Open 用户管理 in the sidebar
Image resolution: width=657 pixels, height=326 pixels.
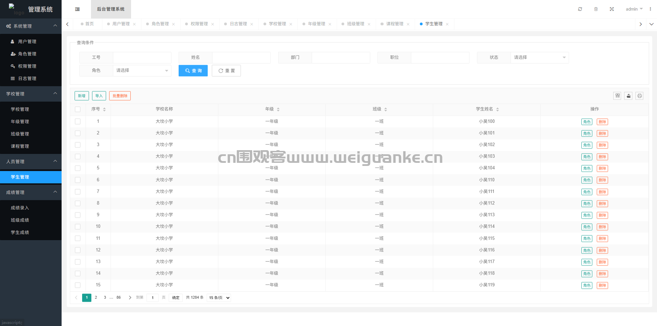tap(31, 41)
